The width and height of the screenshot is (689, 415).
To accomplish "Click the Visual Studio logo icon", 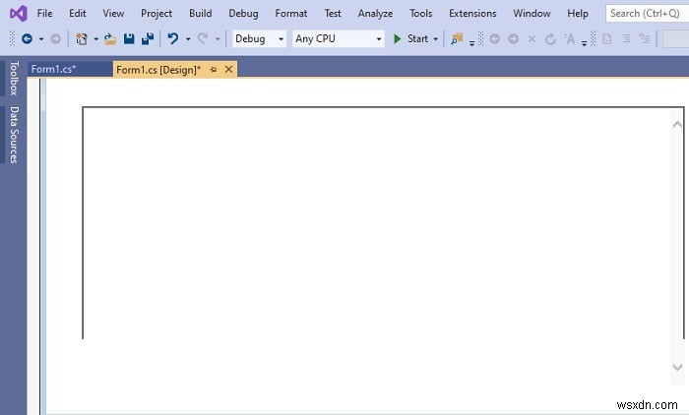I will [18, 14].
